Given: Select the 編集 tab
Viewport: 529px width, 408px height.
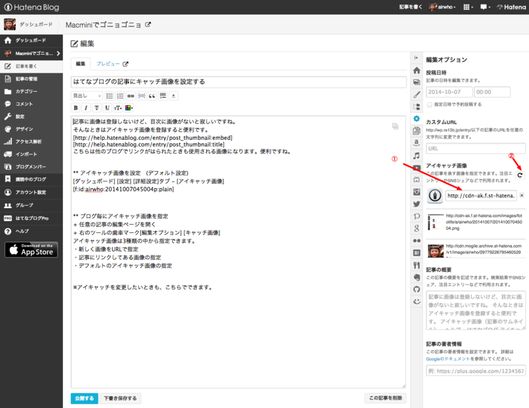Looking at the screenshot, I should (x=81, y=63).
